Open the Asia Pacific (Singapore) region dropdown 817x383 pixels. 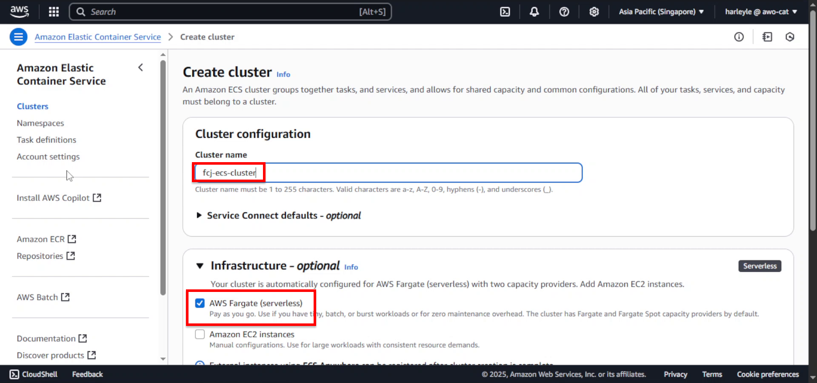coord(661,12)
